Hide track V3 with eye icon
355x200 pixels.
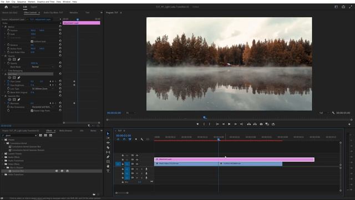coord(137,156)
